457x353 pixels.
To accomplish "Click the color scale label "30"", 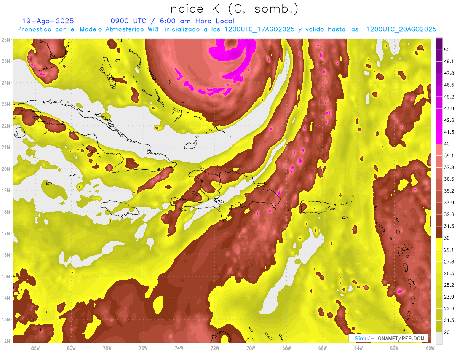I will 447,238.
